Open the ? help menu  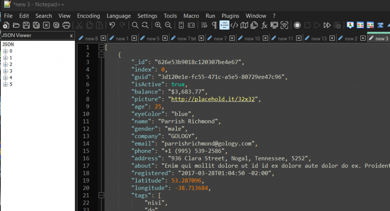[x=274, y=16]
